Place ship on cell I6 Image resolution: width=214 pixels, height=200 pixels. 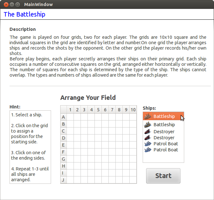[x=105, y=173]
